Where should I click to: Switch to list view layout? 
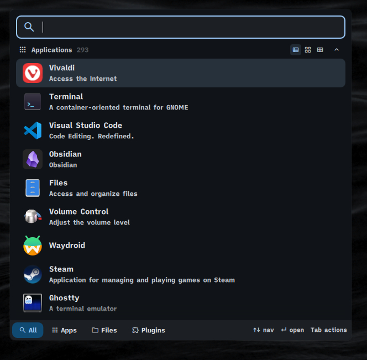coord(296,50)
